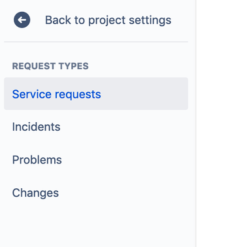Go to the Problems request types
Viewport: 245px width, 247px height.
point(96,159)
